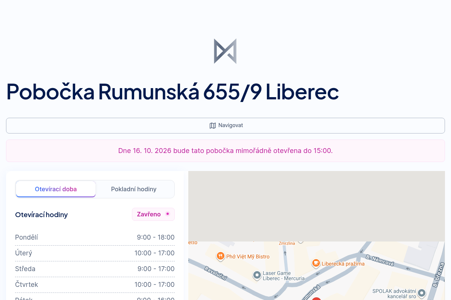Click the Laser Game Liberec - Mercuria label

click(x=284, y=276)
